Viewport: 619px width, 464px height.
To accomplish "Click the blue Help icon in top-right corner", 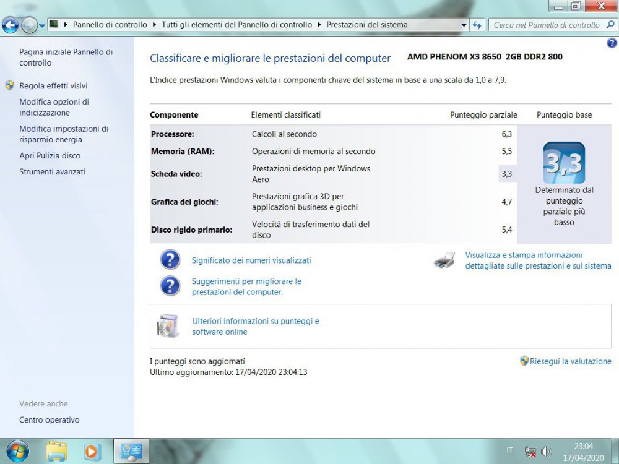I will tap(612, 43).
